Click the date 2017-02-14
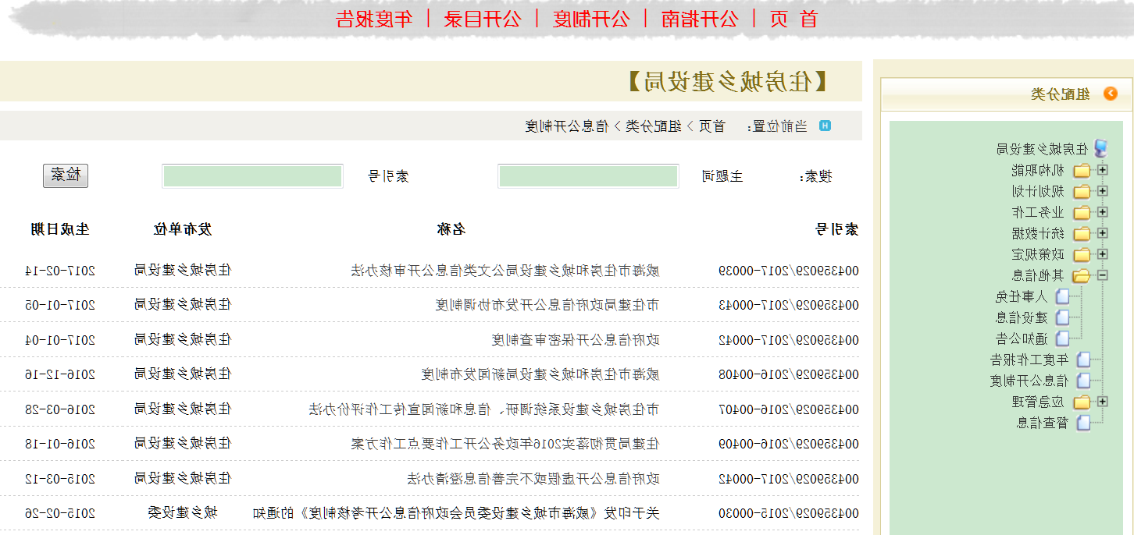Viewport: 1134px width, 535px height. pos(59,271)
